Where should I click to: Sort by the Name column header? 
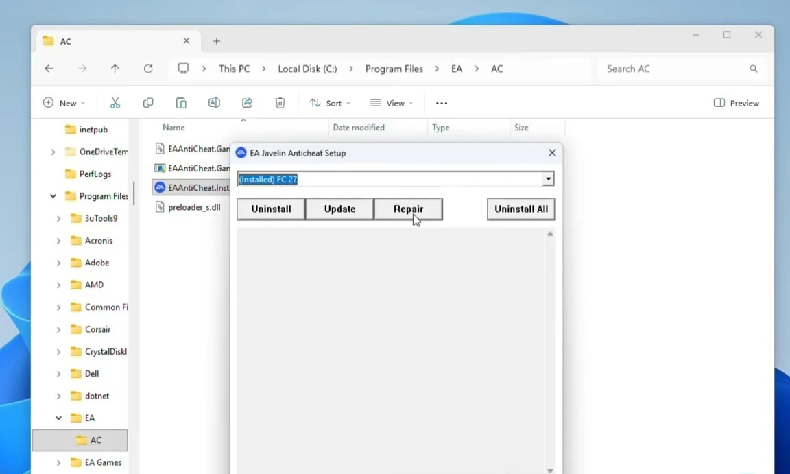pos(173,128)
